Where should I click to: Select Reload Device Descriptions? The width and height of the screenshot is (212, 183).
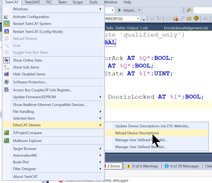(x=156, y=133)
